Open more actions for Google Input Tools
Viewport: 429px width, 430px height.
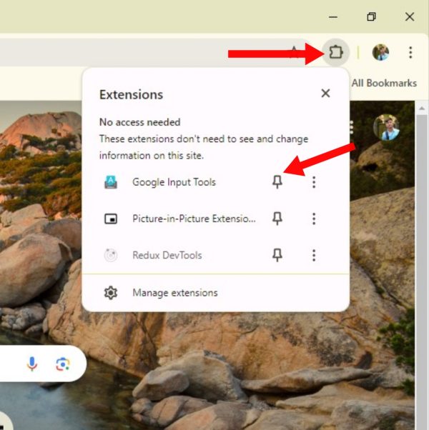click(314, 182)
